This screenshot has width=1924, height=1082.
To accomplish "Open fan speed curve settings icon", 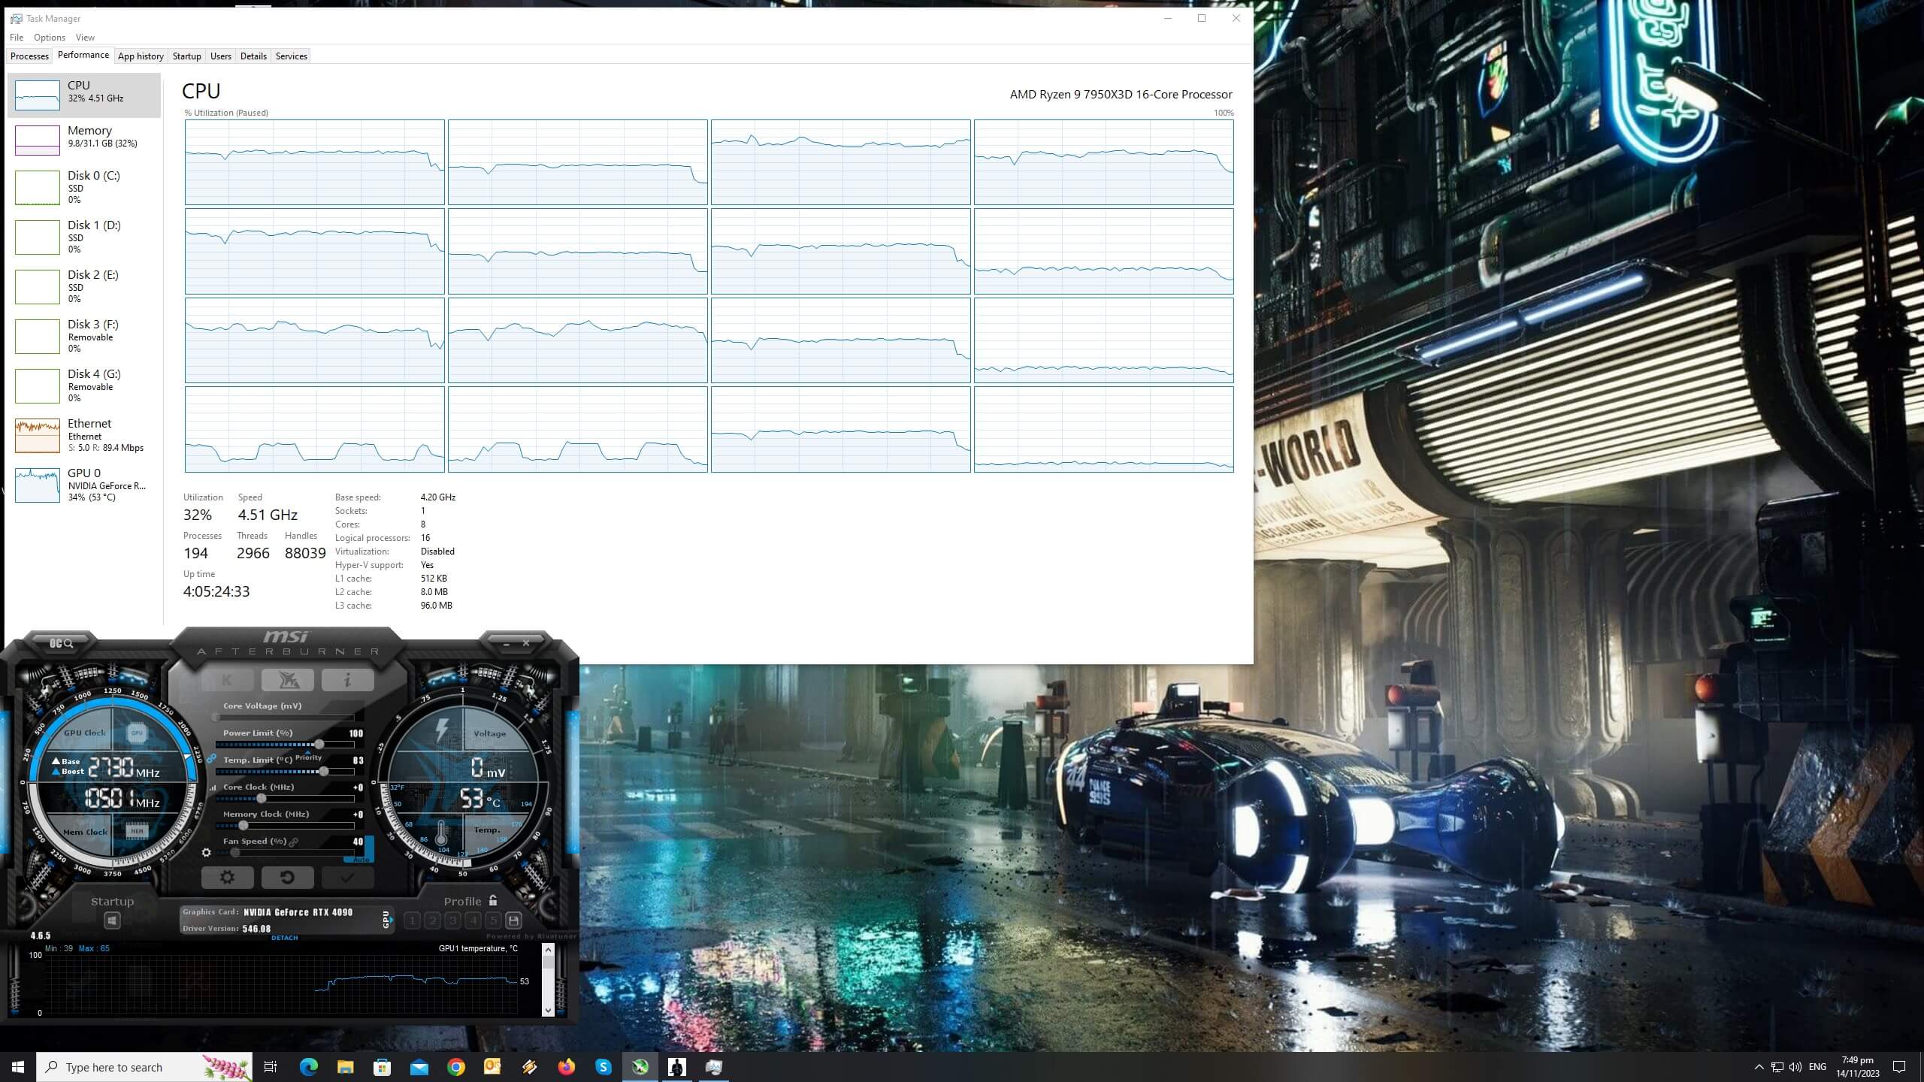I will coord(207,853).
